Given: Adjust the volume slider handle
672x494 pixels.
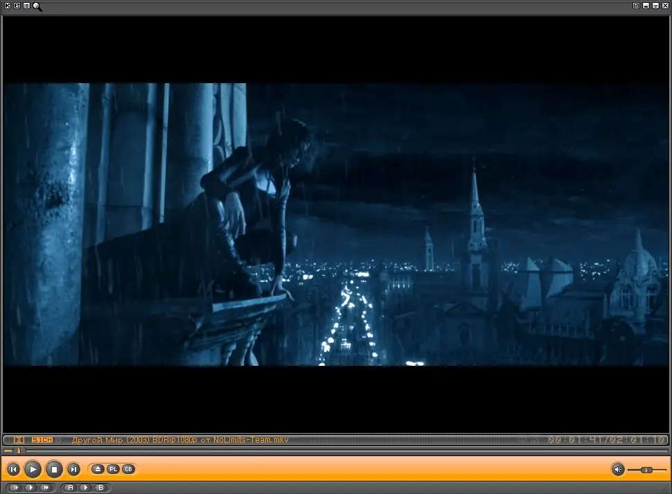Looking at the screenshot, I should [647, 470].
